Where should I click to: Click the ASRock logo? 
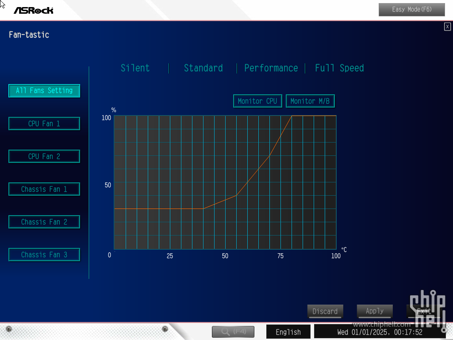pos(34,11)
